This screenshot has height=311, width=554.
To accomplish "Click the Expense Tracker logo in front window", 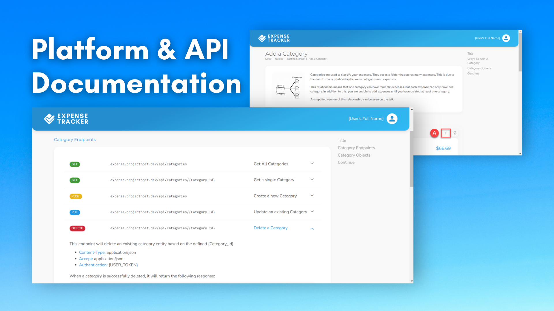I will click(x=66, y=119).
